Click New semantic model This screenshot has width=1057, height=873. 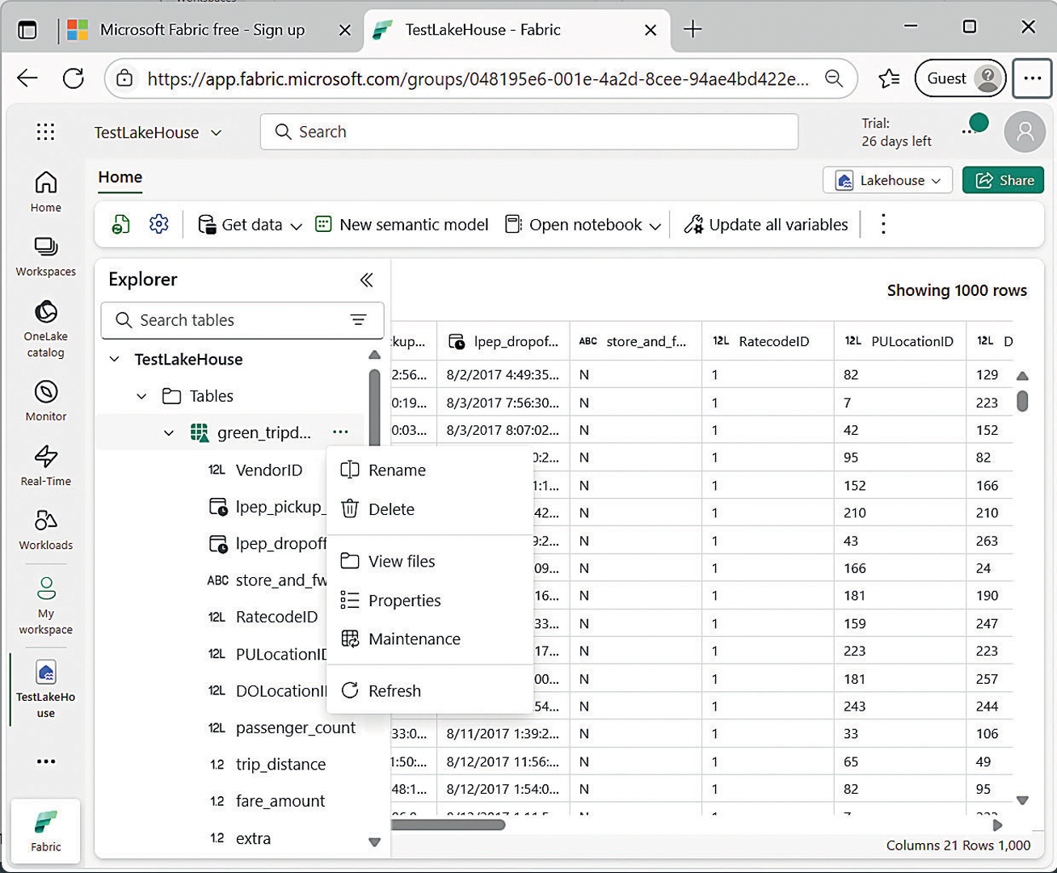[402, 225]
